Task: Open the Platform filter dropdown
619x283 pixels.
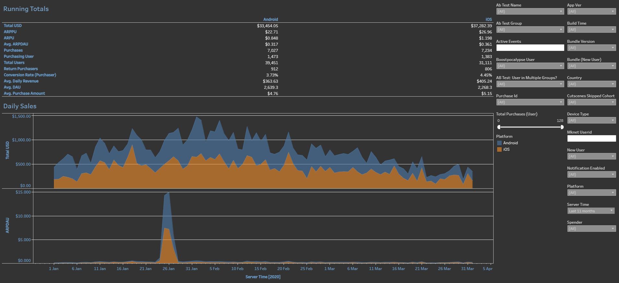Action: coord(591,193)
